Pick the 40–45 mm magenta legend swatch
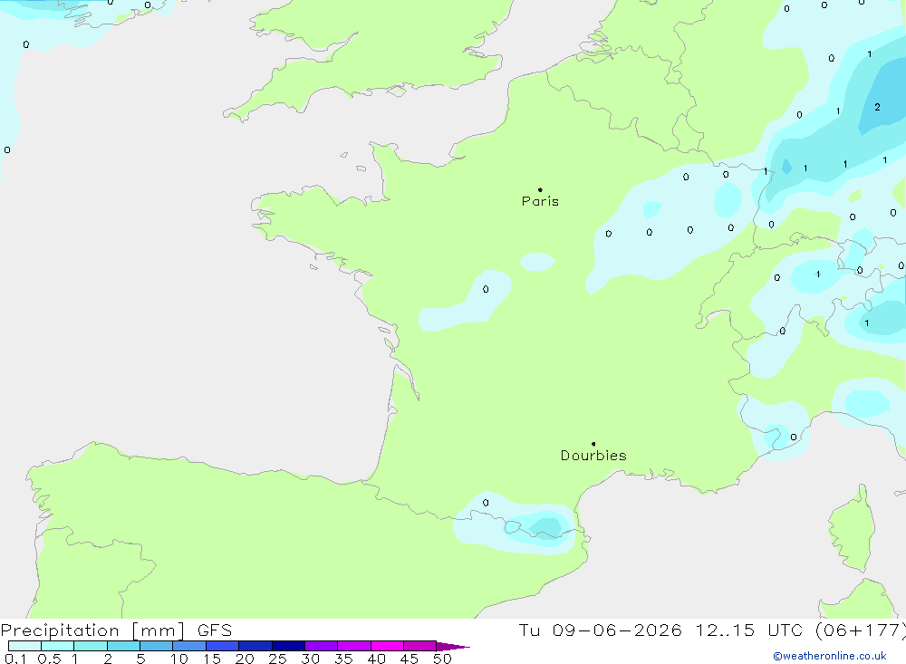This screenshot has width=906, height=664. (387, 646)
